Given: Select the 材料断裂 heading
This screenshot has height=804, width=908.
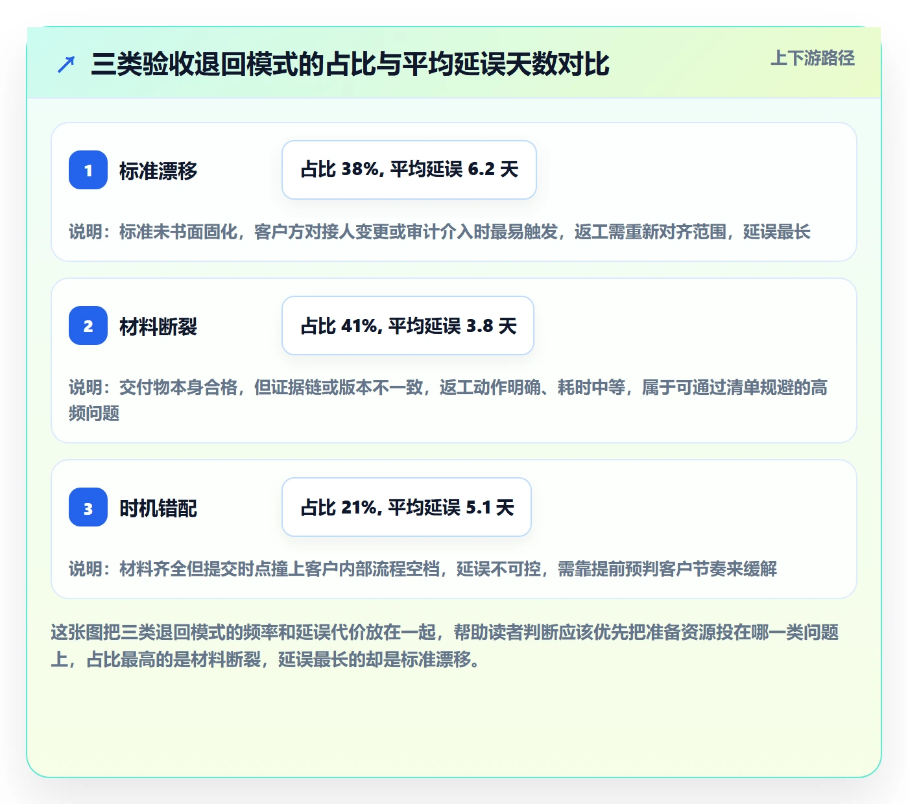Looking at the screenshot, I should (x=158, y=326).
